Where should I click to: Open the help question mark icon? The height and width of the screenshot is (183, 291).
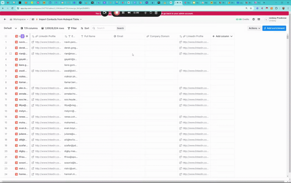(x=253, y=19)
